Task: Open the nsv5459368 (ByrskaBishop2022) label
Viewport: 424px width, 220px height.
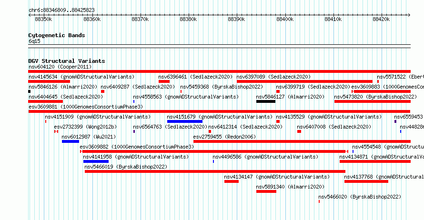Action: (x=222, y=87)
